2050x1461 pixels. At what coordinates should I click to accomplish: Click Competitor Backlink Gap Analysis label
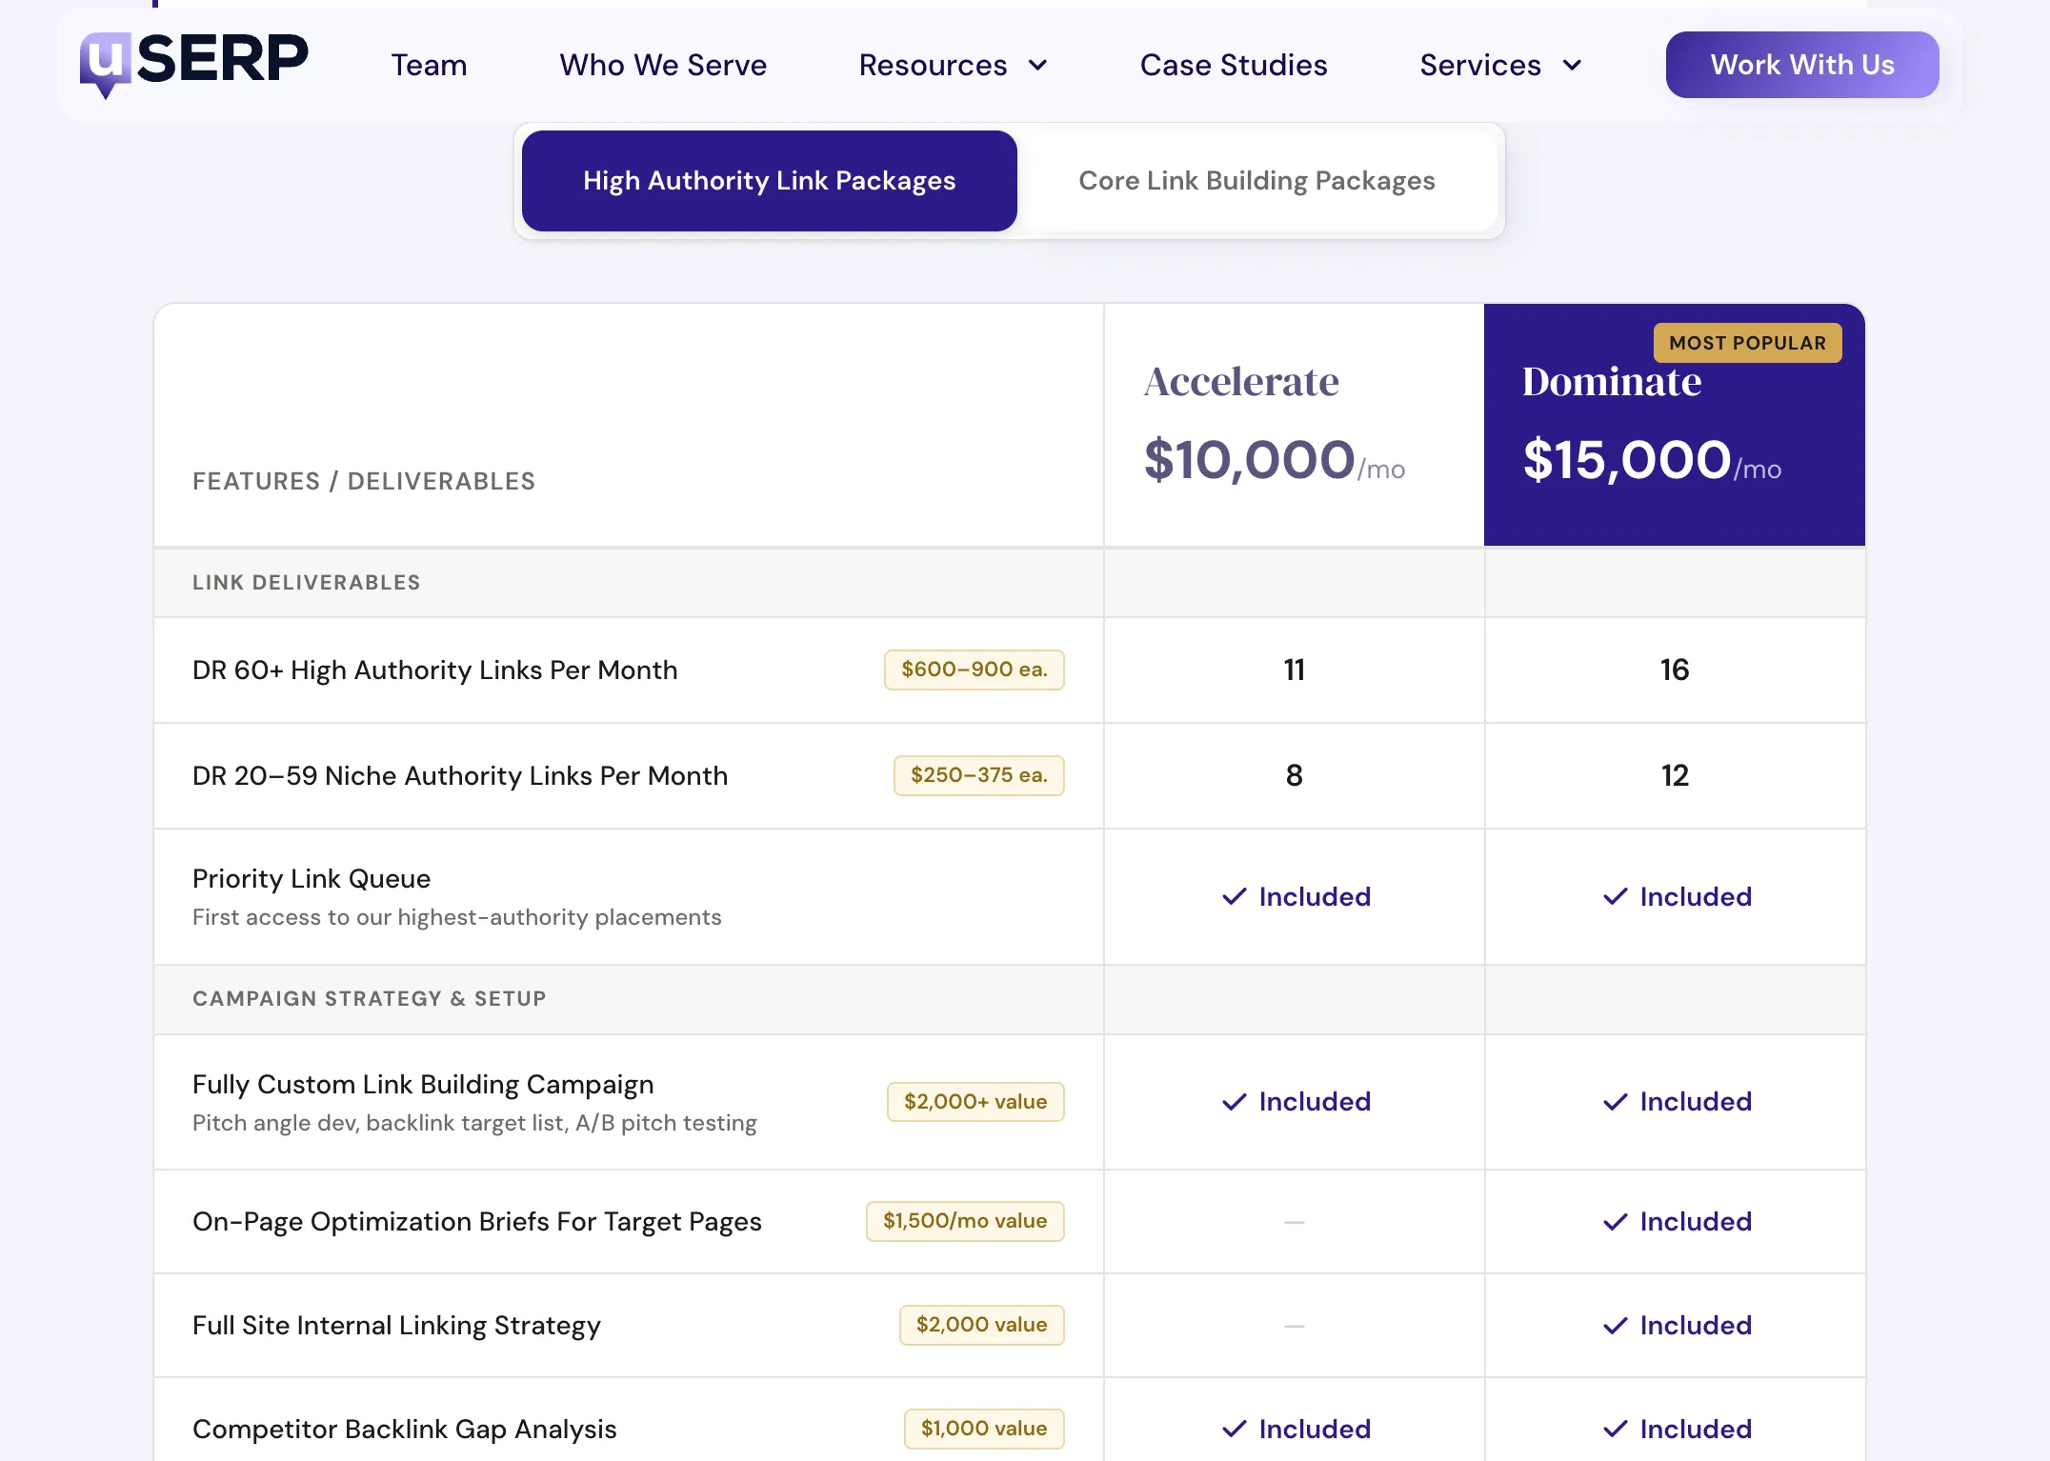[405, 1429]
